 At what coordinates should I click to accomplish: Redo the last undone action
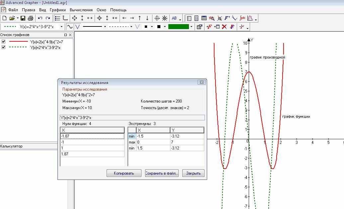(x=47, y=18)
